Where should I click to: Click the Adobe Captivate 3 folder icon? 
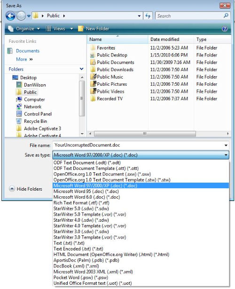pyautogui.click(x=19, y=128)
